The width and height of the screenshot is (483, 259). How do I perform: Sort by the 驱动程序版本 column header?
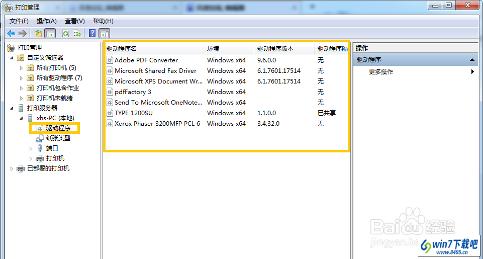pyautogui.click(x=284, y=49)
